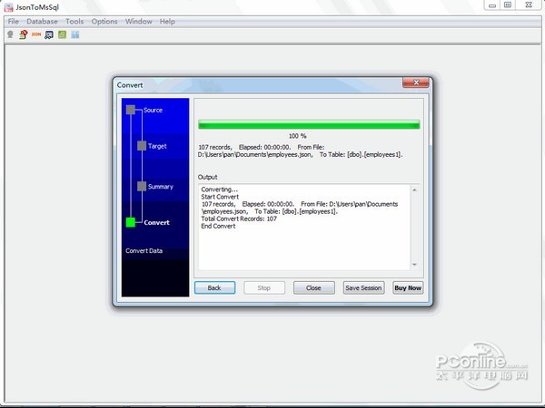The image size is (545, 408).
Task: Click the "Convert Data" sidebar label
Action: (x=144, y=251)
